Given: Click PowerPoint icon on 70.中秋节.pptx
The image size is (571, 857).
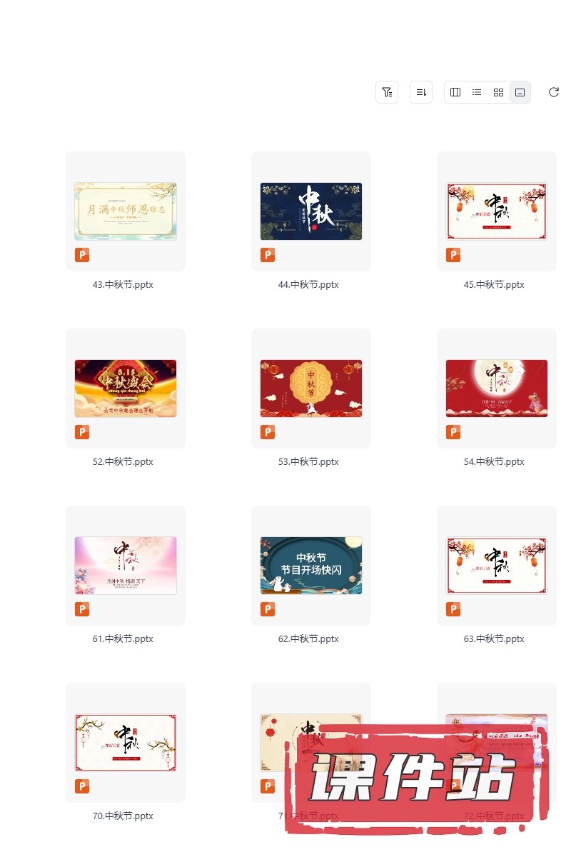Looking at the screenshot, I should coord(82,786).
